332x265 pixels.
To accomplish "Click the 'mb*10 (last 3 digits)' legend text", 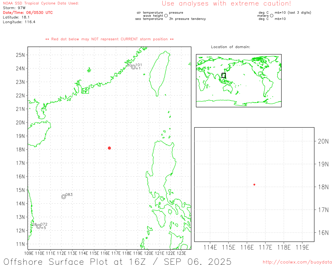I will coord(293,12).
